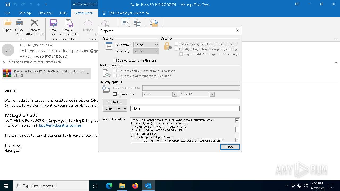This screenshot has height=191, width=340.
Task: Click the LH sender avatar
Action: pos(8,50)
